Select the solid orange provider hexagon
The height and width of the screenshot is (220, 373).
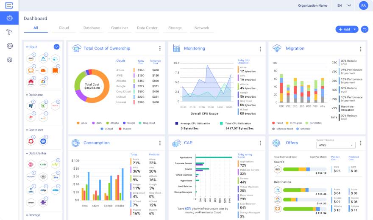55,71
